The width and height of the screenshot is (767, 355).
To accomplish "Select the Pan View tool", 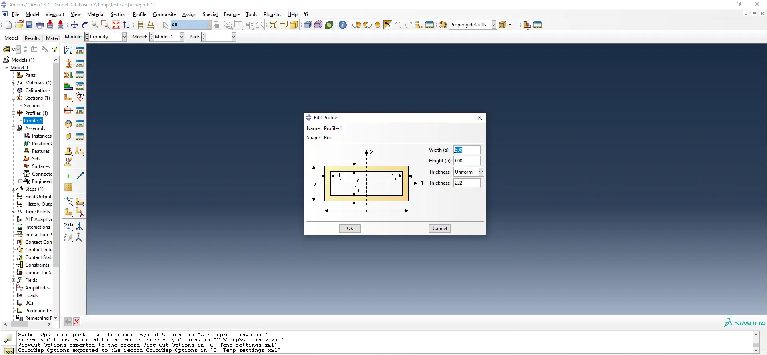I will pyautogui.click(x=74, y=25).
